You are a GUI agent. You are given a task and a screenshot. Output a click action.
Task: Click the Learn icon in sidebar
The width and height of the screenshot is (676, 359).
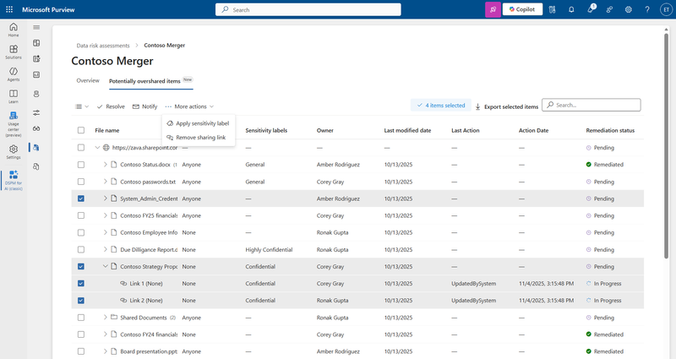point(14,96)
